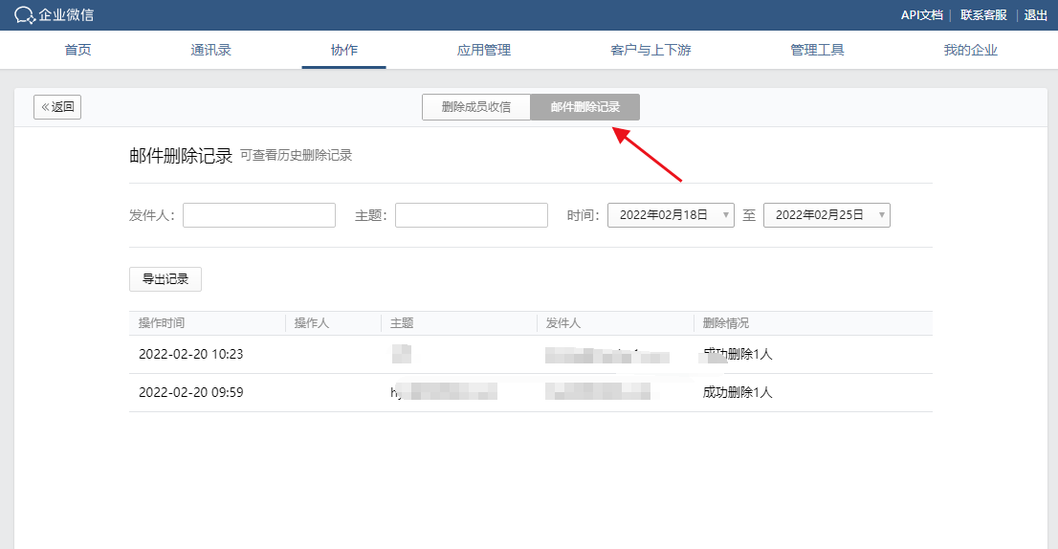The height and width of the screenshot is (549, 1058).
Task: Go back using the 返回 button
Action: [x=57, y=107]
